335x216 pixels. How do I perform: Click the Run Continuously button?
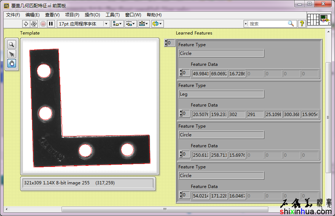coord(34,24)
